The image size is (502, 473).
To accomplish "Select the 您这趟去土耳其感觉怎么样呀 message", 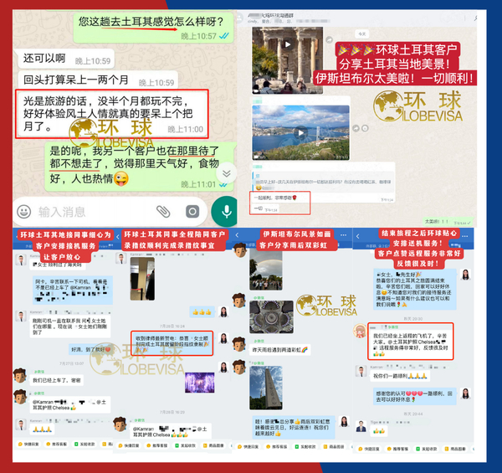I will 153,28.
